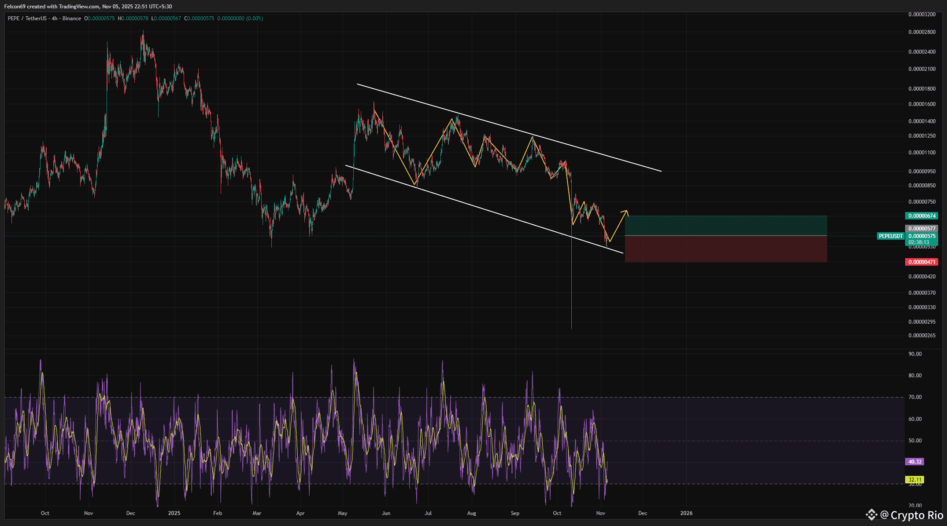Viewport: 947px width, 526px height.
Task: Click the yellow 32.11 RSI average label
Action: (915, 480)
